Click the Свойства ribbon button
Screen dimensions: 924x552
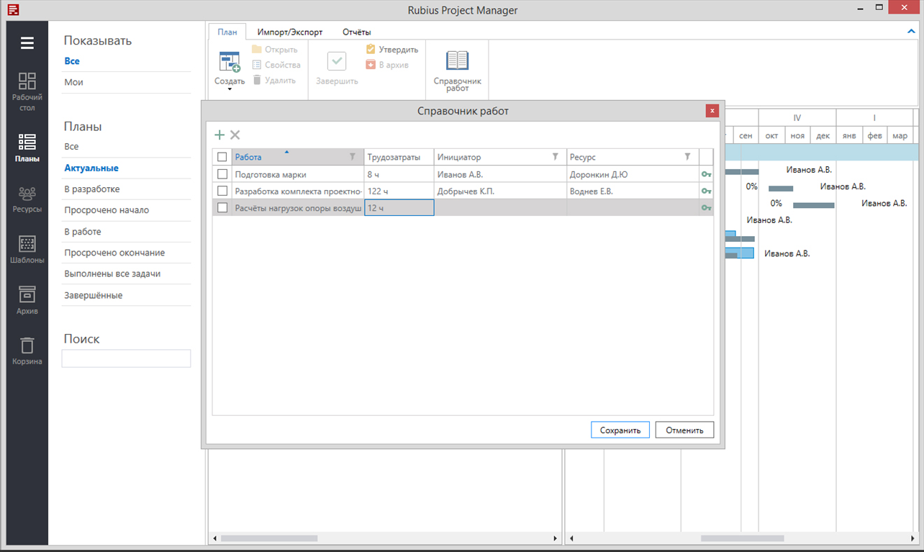[x=276, y=65]
